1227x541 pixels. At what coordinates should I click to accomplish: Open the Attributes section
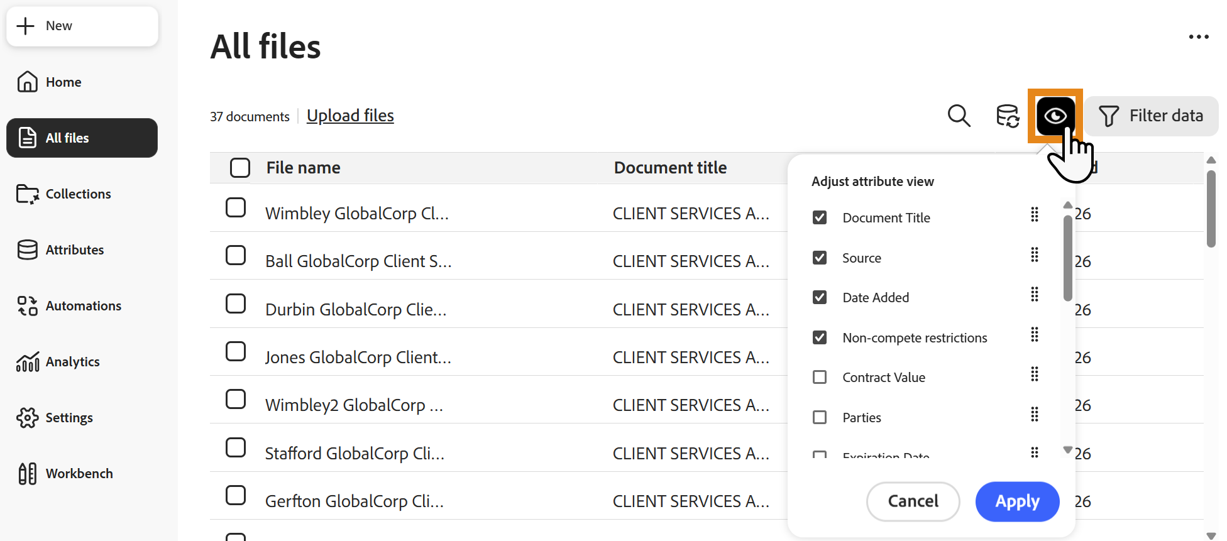coord(82,250)
